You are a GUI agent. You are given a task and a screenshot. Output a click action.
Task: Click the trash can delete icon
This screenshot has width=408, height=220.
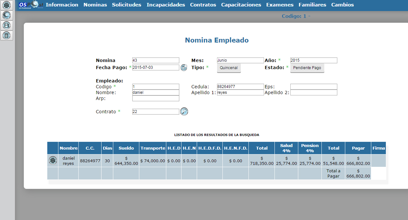coord(6,35)
